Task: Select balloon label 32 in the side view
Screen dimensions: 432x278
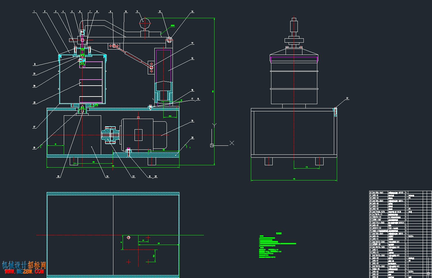Action: click(347, 98)
